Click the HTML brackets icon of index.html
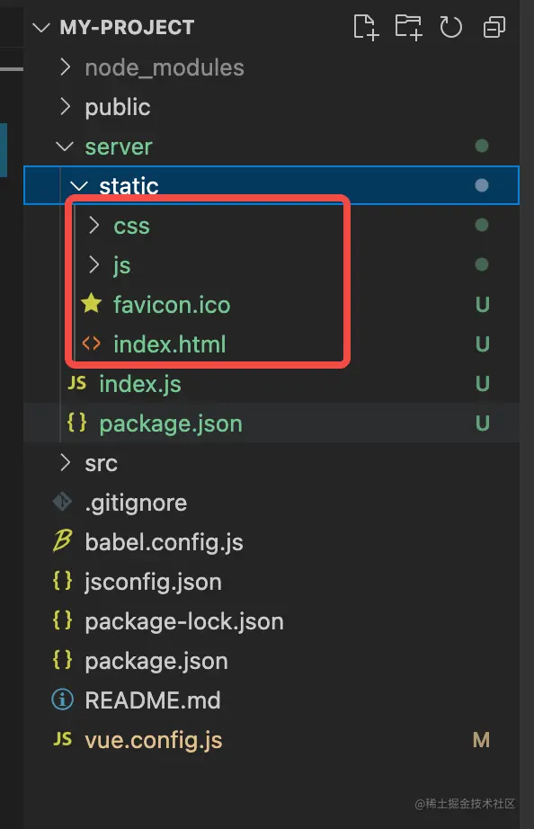 [92, 343]
